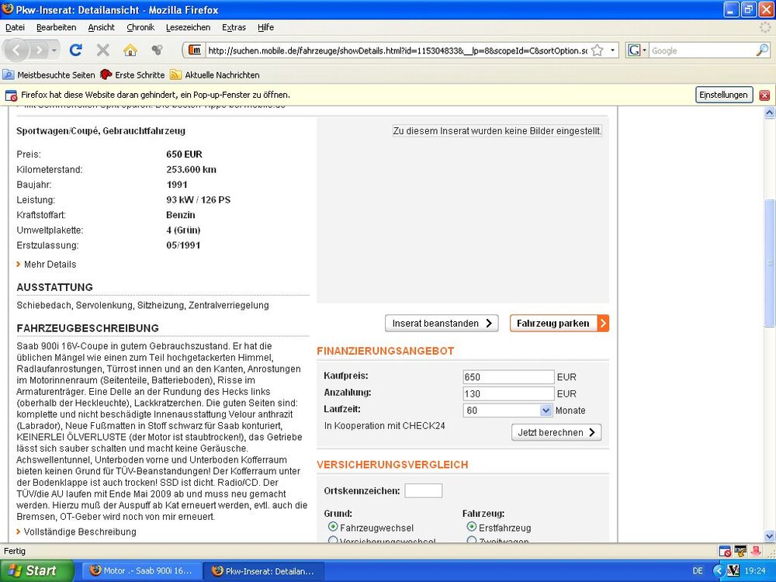Click the red download arrow status bar icon
776x582 pixels.
coord(756,551)
